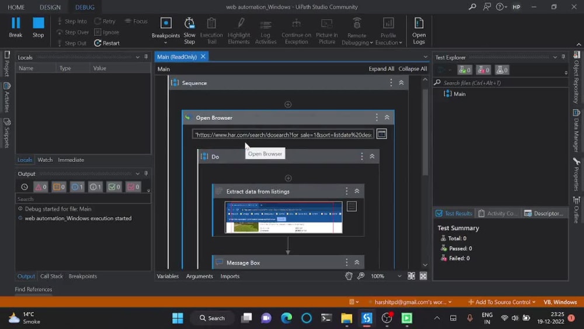Open the bottom Breakpoints tab

pos(83,276)
